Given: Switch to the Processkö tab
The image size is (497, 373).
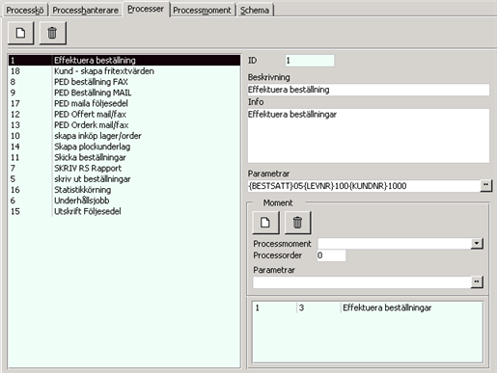Looking at the screenshot, I should coord(25,11).
